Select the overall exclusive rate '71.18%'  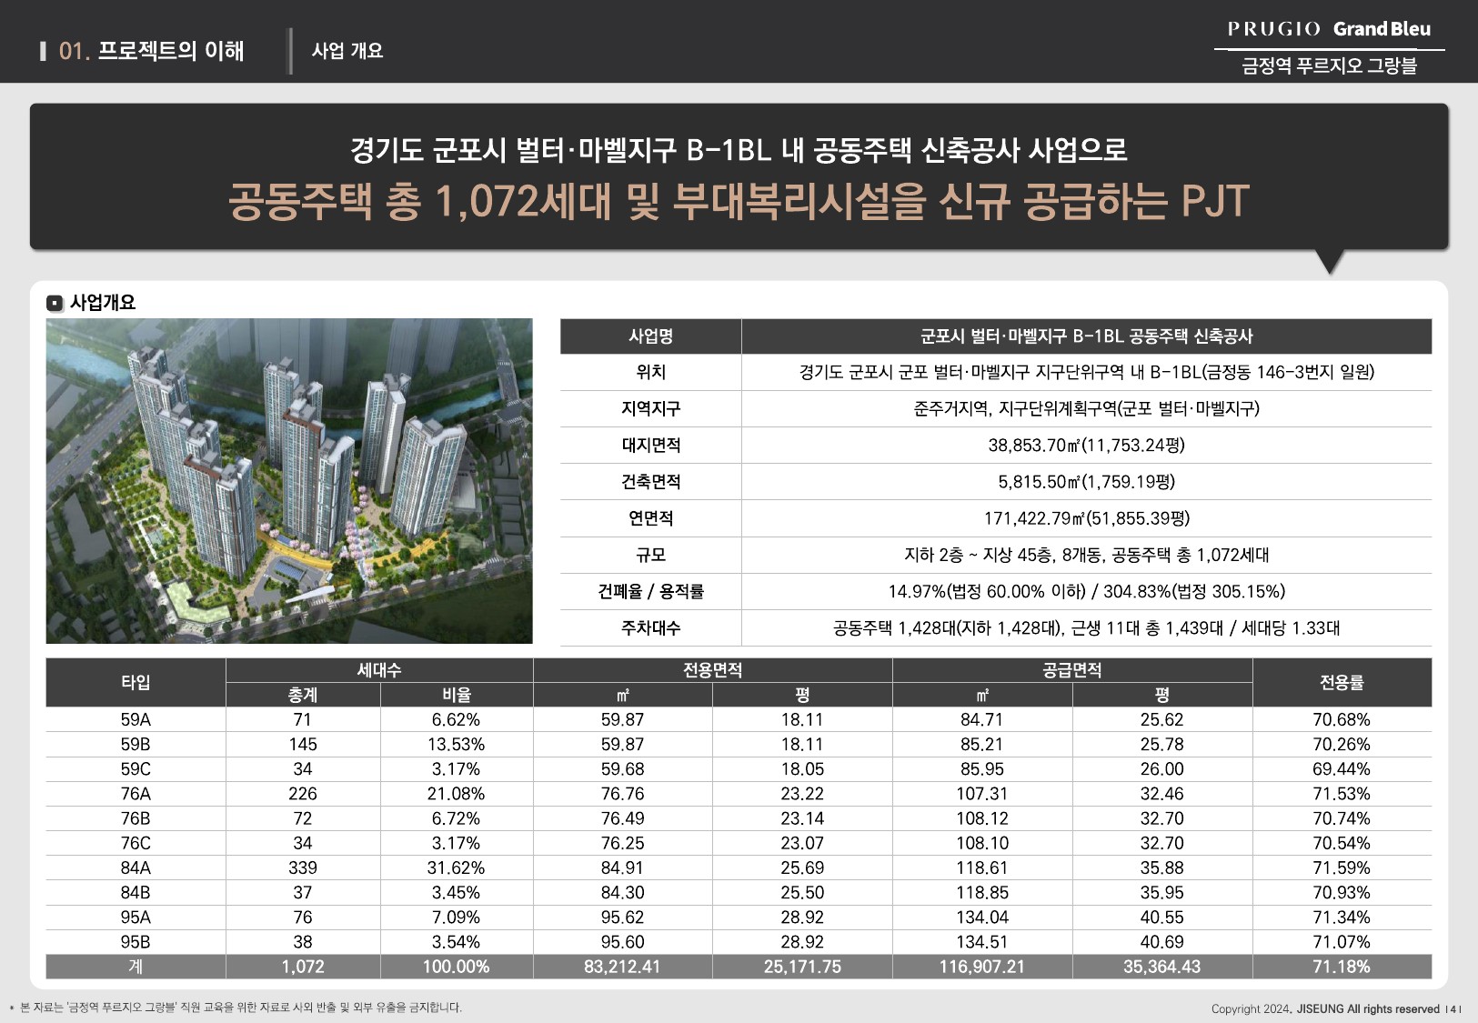pos(1342,967)
